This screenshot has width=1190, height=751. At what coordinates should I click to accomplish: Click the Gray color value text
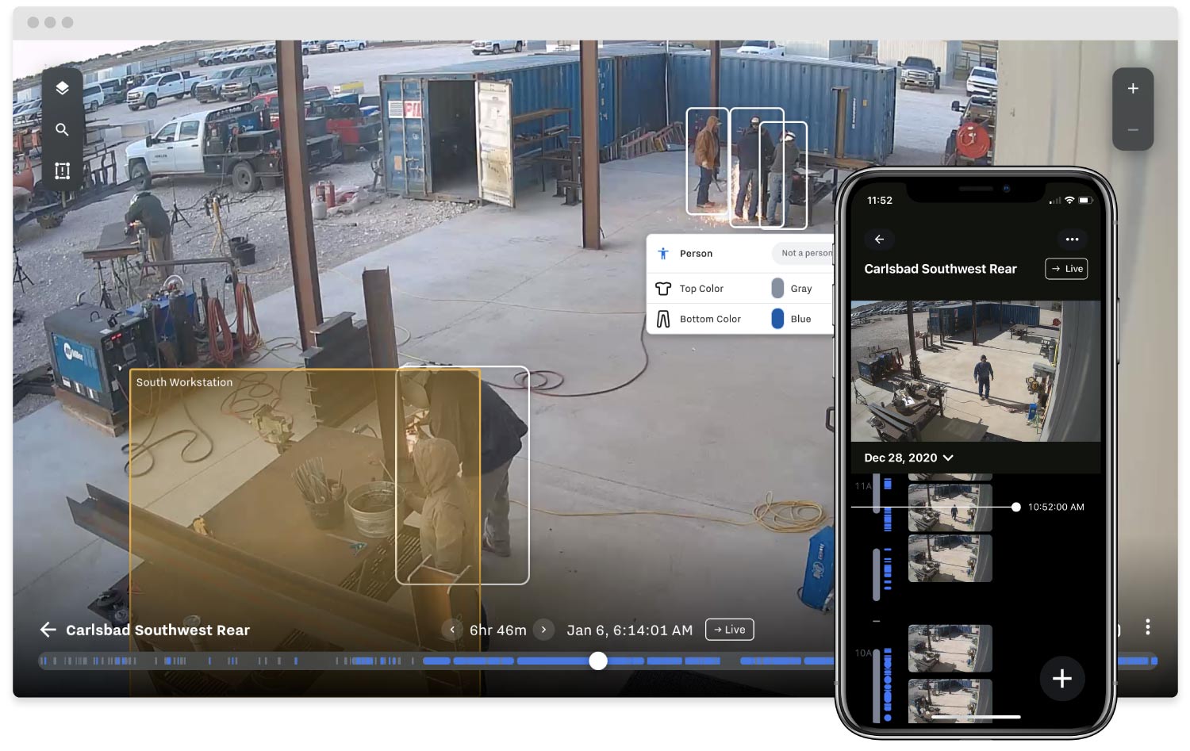(x=801, y=289)
